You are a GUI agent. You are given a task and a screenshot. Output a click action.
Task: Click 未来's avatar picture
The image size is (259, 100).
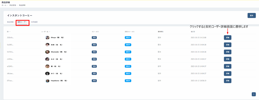pyautogui.click(x=47, y=45)
